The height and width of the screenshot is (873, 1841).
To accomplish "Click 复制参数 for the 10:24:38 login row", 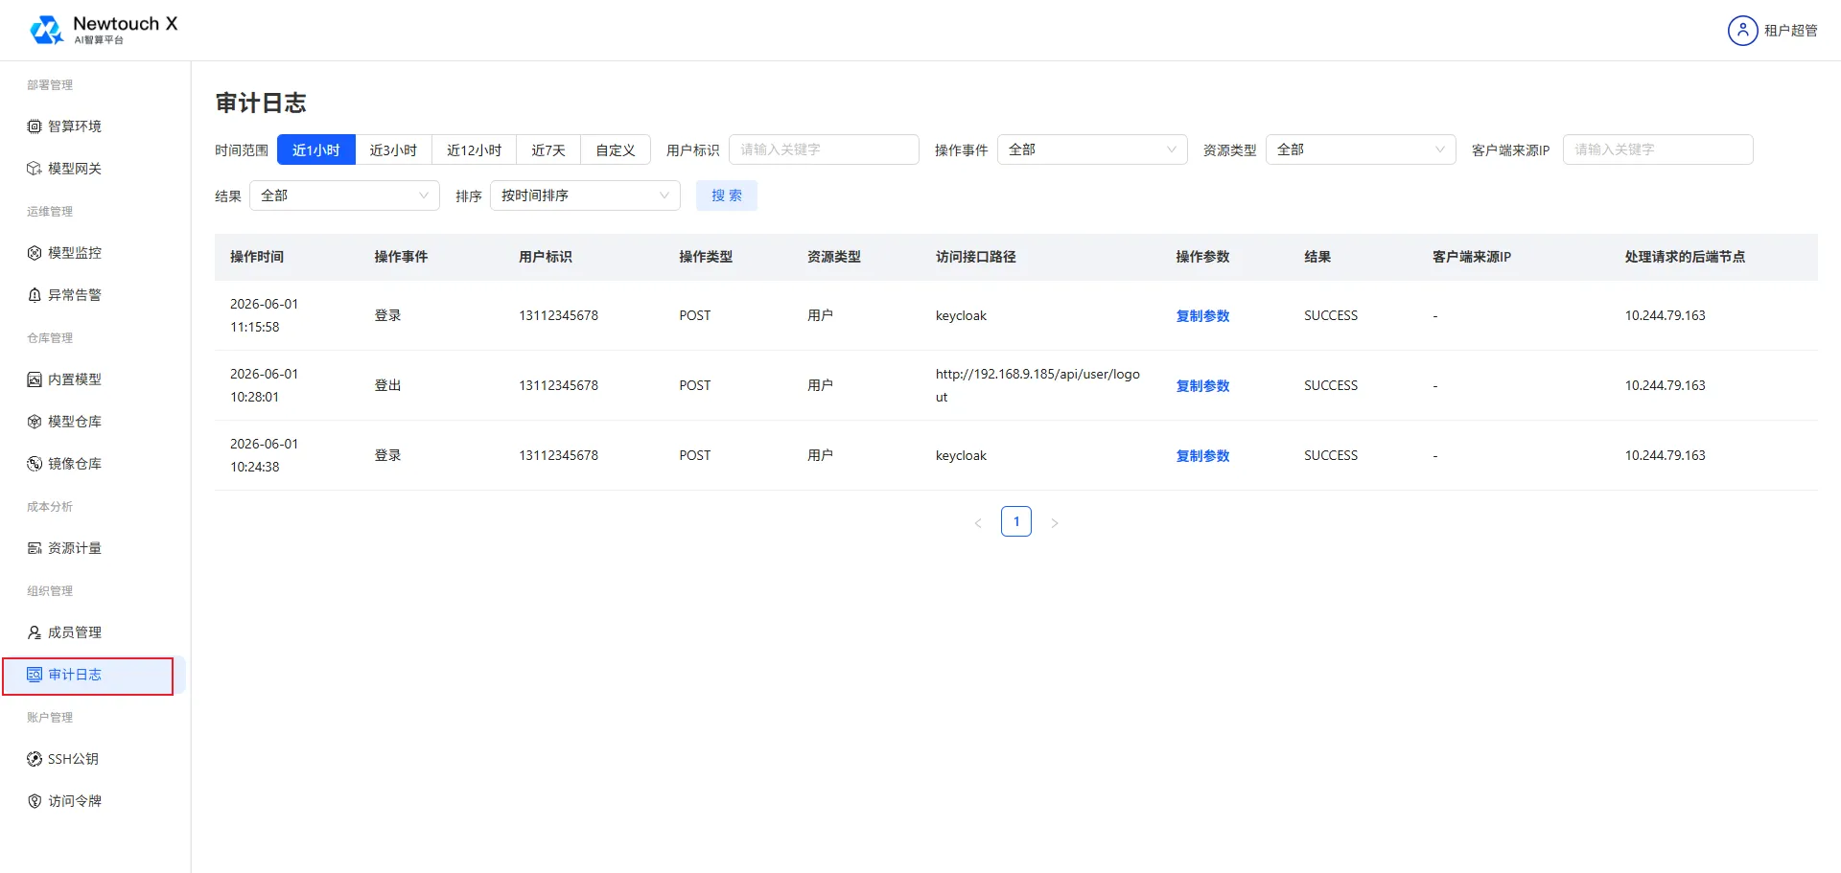I will click(1202, 455).
